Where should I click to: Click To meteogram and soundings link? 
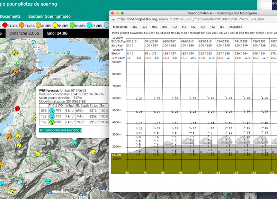pyautogui.click(x=60, y=130)
